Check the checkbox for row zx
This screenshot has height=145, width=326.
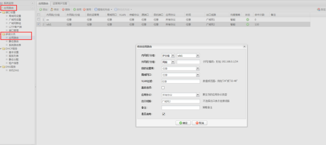pyautogui.click(x=38, y=19)
